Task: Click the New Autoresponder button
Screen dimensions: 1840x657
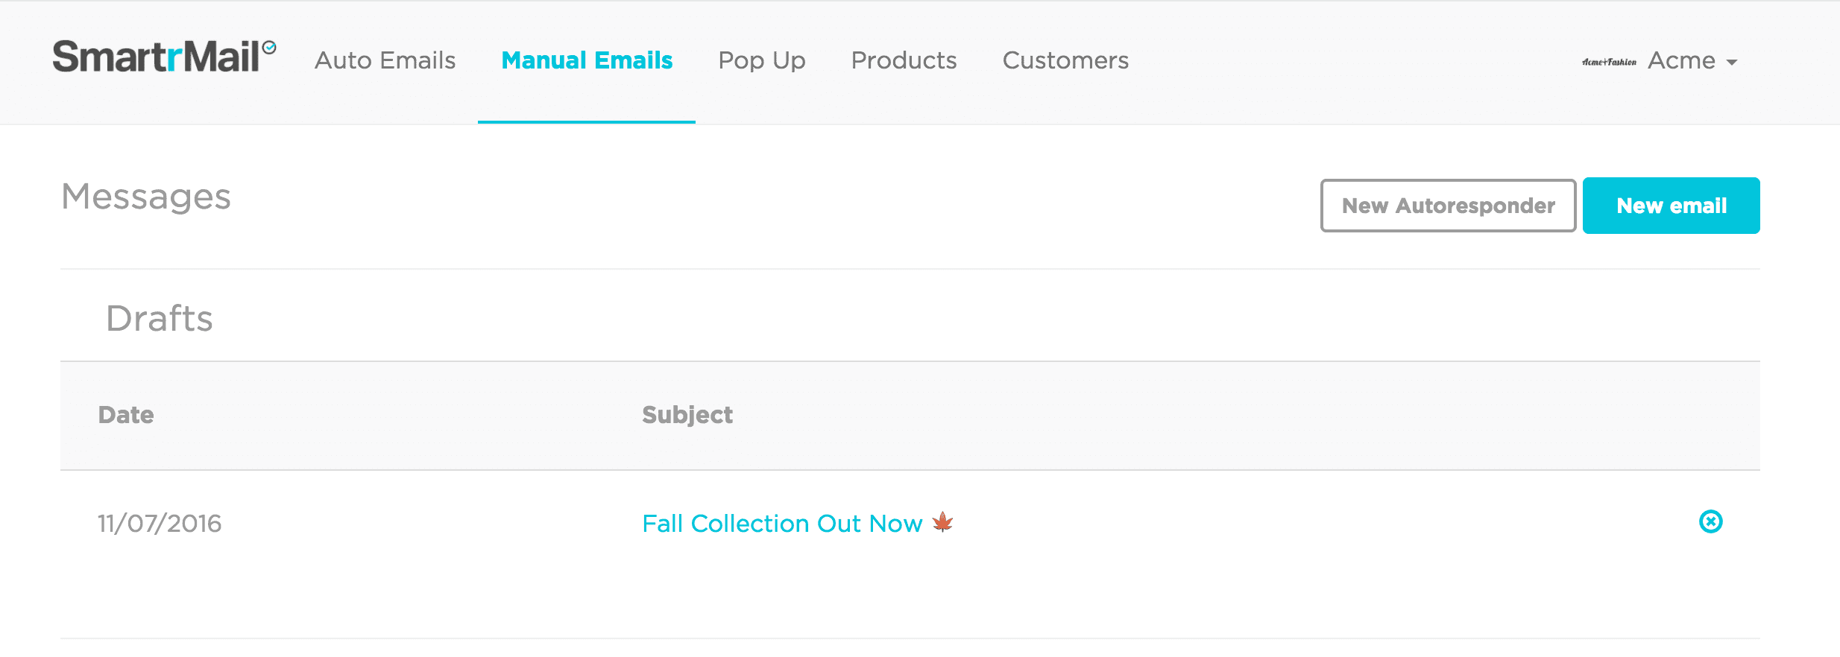Action: coord(1448,206)
